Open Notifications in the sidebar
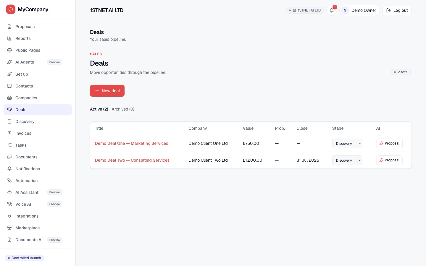This screenshot has height=266, width=426. 38,169
